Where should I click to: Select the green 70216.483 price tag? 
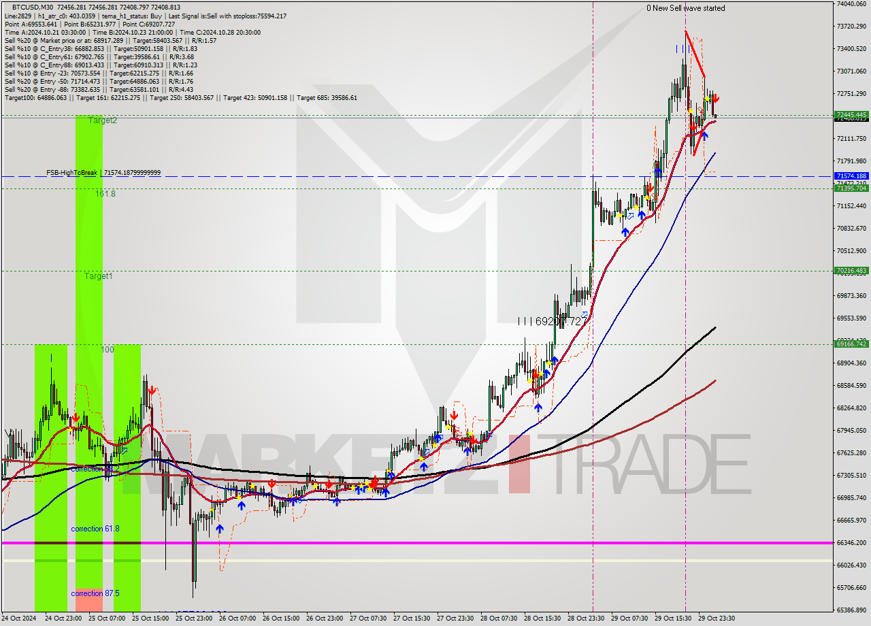851,271
